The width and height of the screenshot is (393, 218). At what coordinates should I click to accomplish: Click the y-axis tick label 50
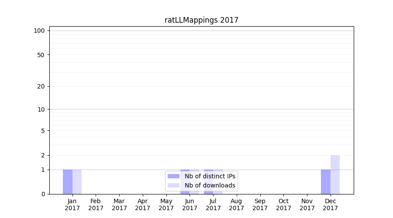point(41,55)
